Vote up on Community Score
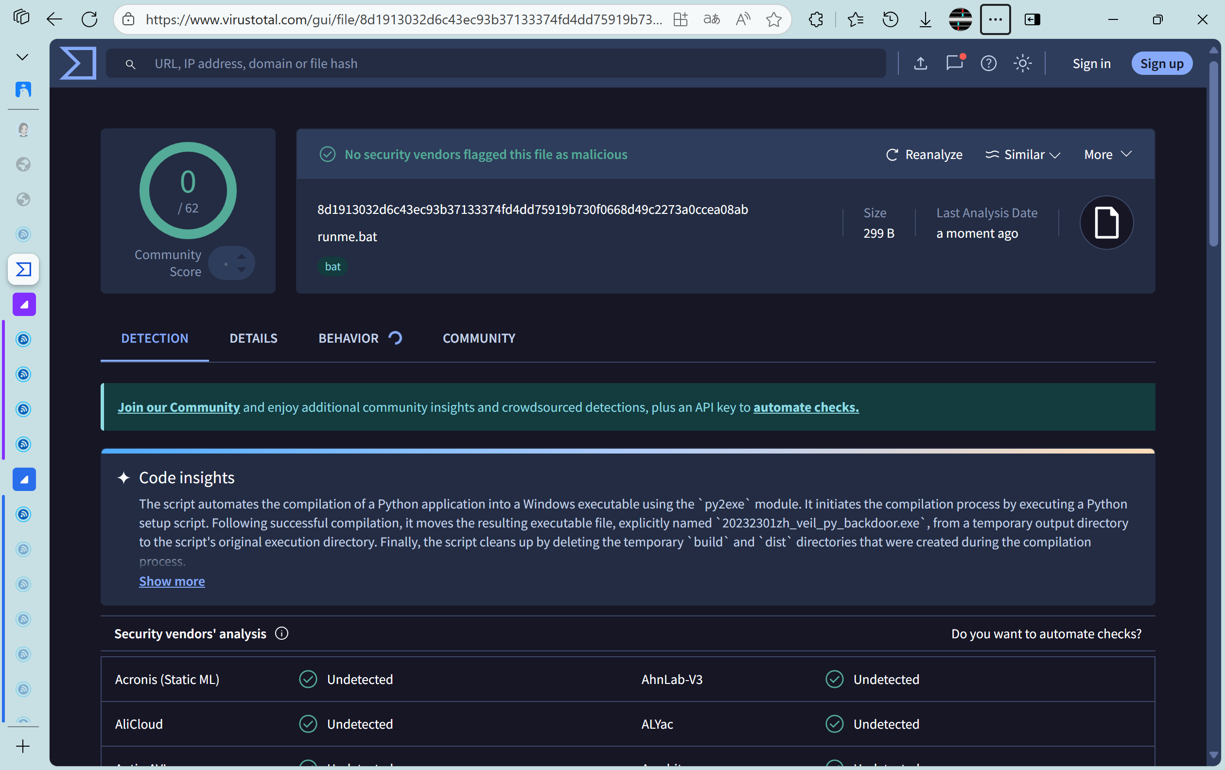The height and width of the screenshot is (770, 1225). click(242, 256)
